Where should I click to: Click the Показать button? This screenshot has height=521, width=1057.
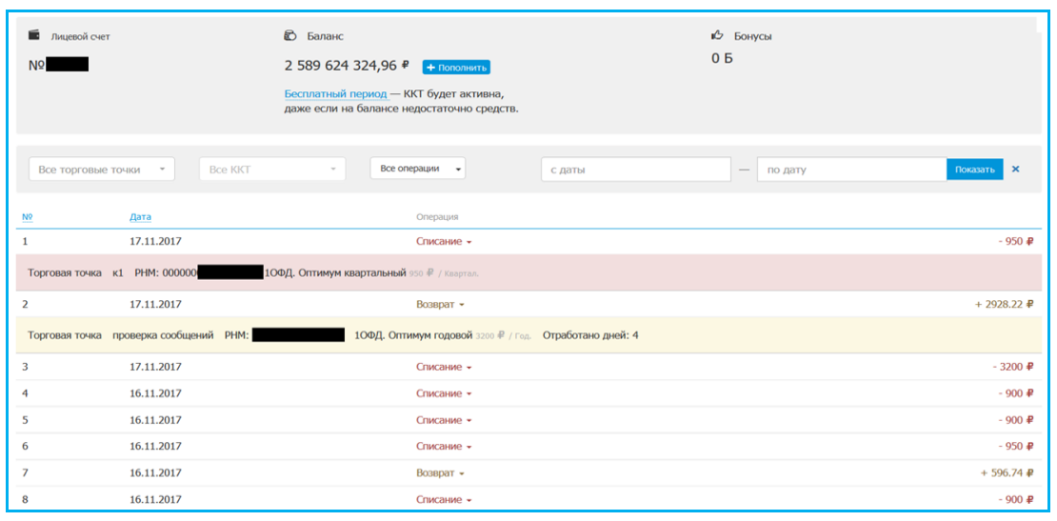click(974, 170)
